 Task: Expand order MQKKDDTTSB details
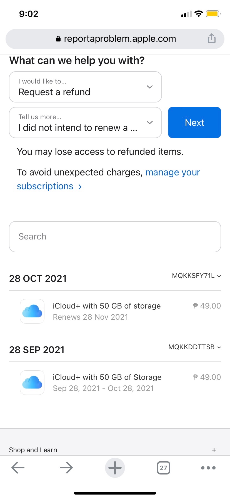coord(194,347)
